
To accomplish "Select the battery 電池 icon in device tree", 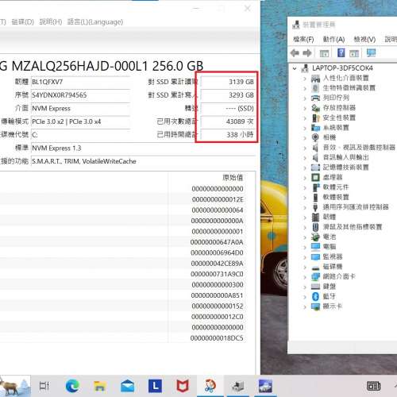I will click(x=315, y=237).
